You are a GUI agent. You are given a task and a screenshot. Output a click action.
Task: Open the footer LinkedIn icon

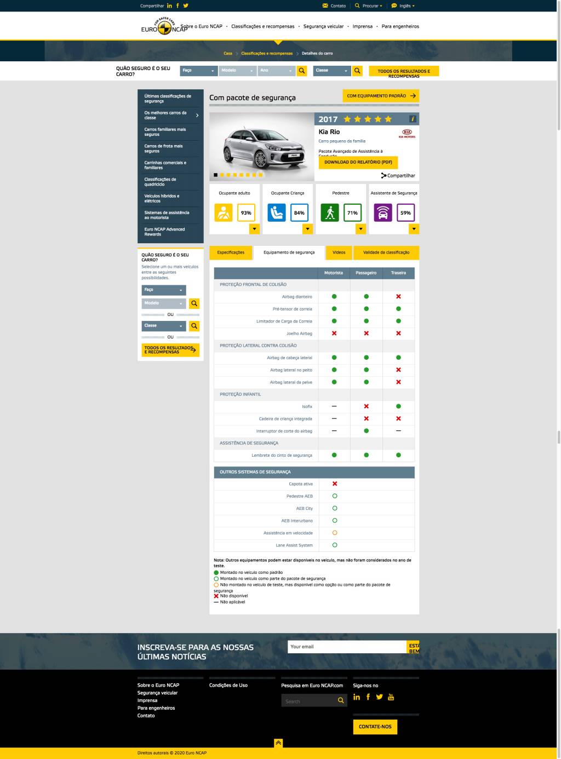click(357, 697)
